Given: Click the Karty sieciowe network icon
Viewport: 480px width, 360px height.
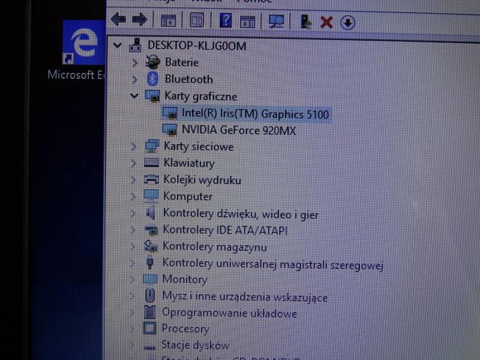Looking at the screenshot, I should click(152, 146).
